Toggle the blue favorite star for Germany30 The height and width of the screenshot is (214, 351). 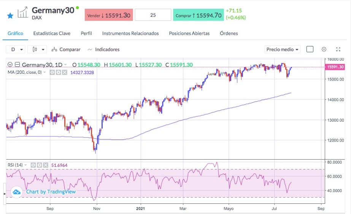10,16
